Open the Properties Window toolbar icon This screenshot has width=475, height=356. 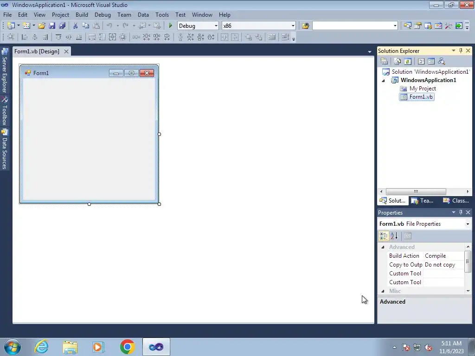[x=418, y=26]
